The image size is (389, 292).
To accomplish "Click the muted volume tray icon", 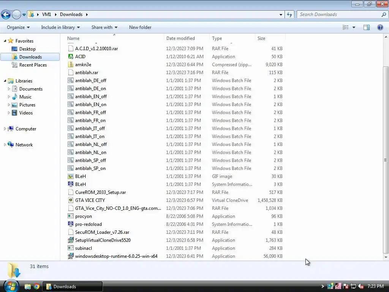I will [x=361, y=286].
